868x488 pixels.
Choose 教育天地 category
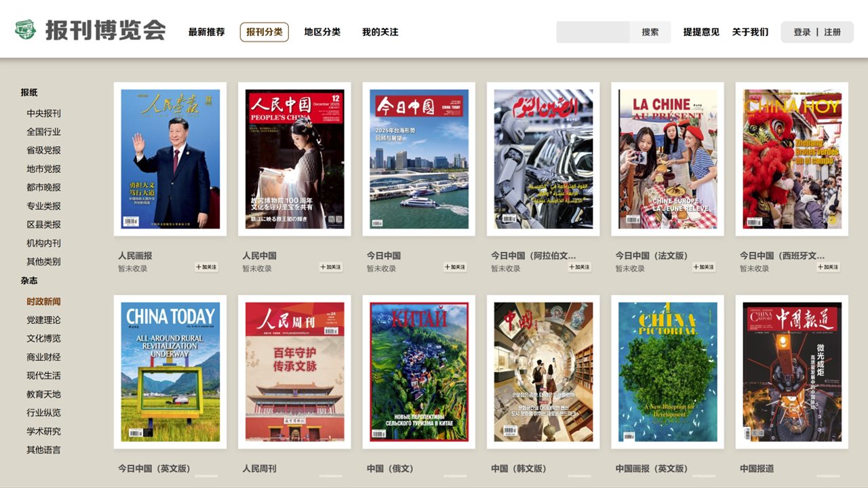tap(44, 394)
